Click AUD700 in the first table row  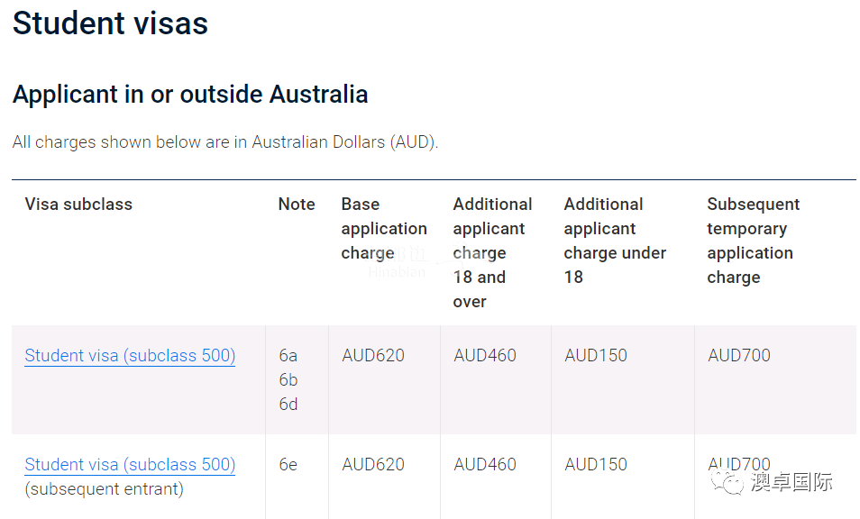click(x=739, y=356)
